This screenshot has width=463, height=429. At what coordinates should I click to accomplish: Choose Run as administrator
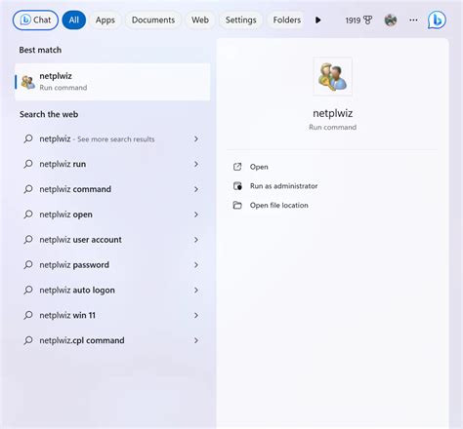pos(283,186)
